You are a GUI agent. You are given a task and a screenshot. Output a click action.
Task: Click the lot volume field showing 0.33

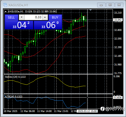click(x=33, y=17)
